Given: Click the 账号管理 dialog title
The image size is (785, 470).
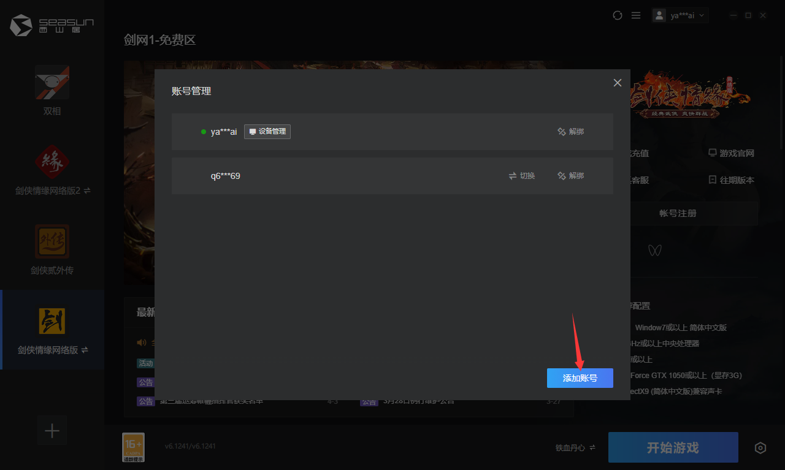Looking at the screenshot, I should 191,91.
